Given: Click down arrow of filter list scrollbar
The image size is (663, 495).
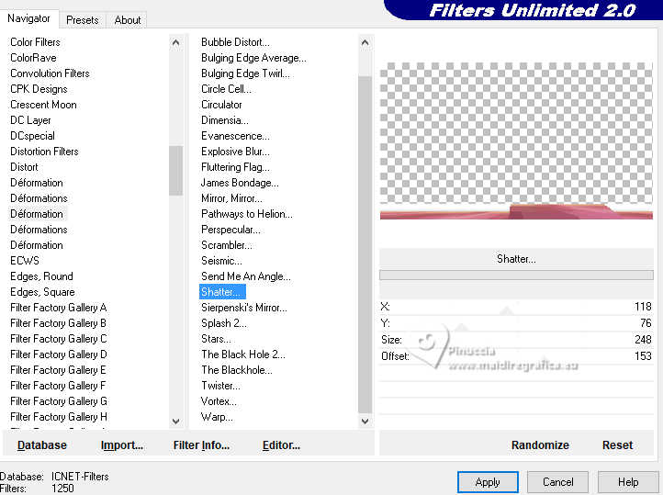Looking at the screenshot, I should tap(365, 422).
